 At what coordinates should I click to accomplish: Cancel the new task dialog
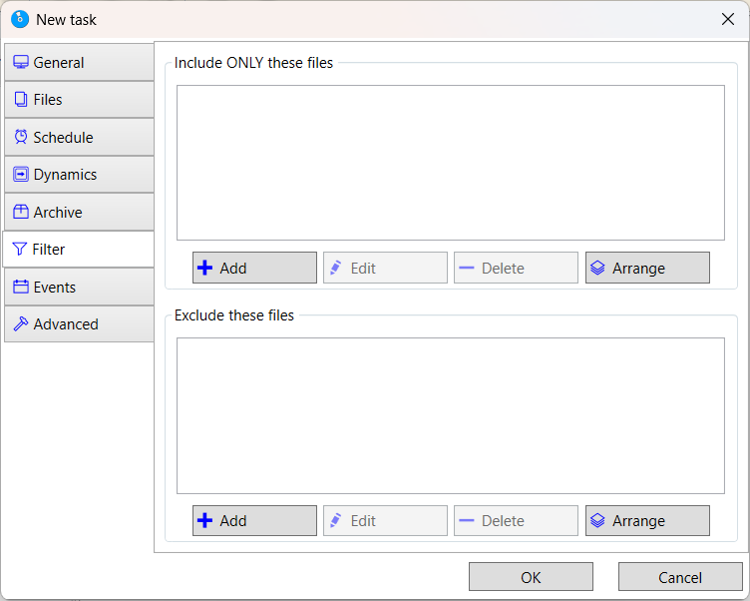click(680, 577)
